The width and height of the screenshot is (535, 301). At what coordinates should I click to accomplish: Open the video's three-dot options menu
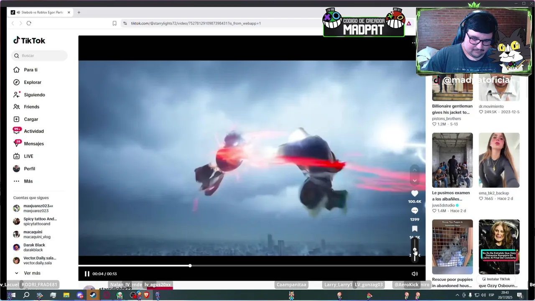coord(414,43)
